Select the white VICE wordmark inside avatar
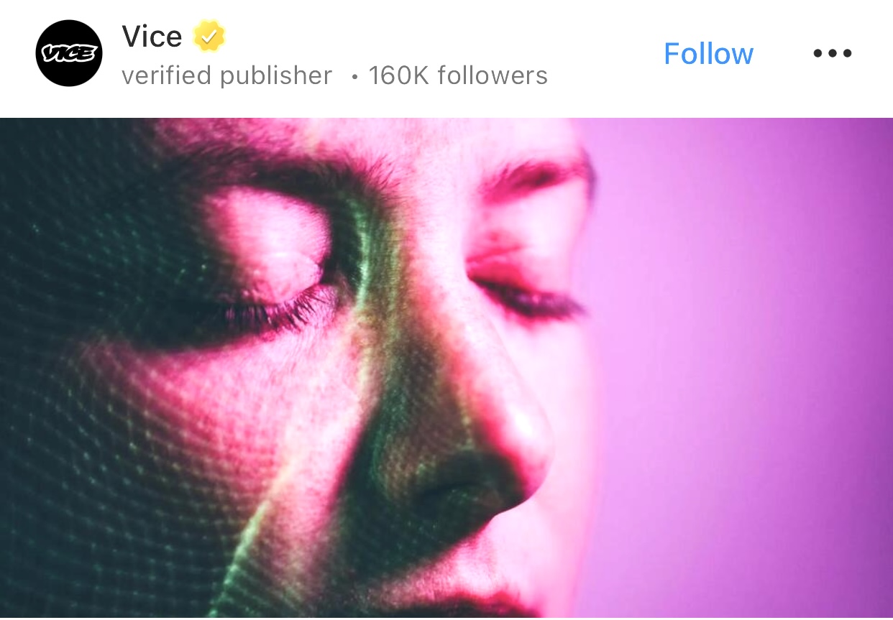 (x=69, y=54)
